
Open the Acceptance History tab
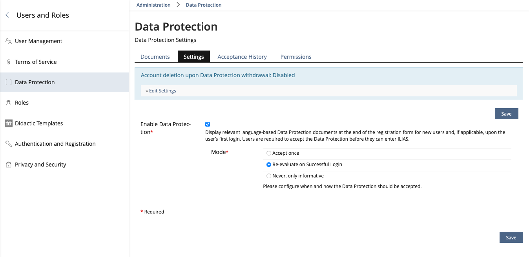coord(242,57)
